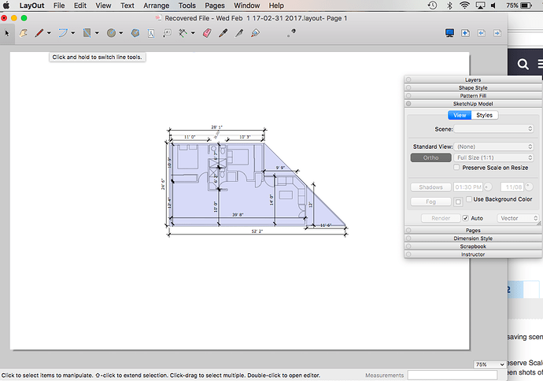Uncheck the Auto render checkbox

tap(466, 218)
